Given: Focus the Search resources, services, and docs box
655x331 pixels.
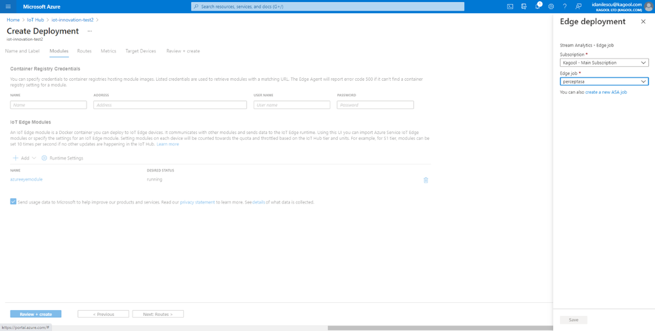Looking at the screenshot, I should (x=327, y=7).
